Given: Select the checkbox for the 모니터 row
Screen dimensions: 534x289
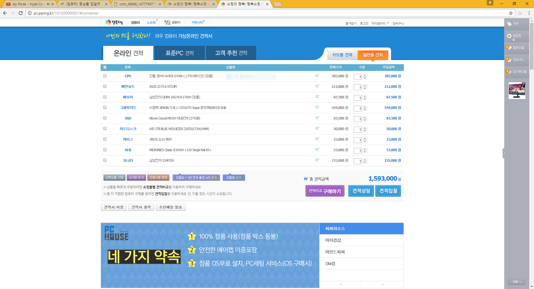Looking at the screenshot, I should pos(105,160).
